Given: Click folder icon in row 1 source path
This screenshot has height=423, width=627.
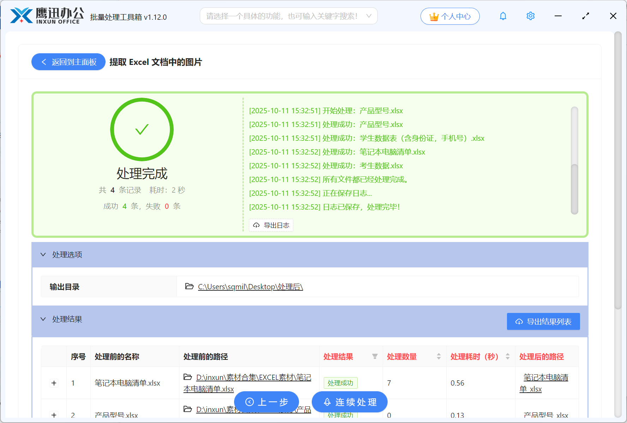Looking at the screenshot, I should coord(188,377).
